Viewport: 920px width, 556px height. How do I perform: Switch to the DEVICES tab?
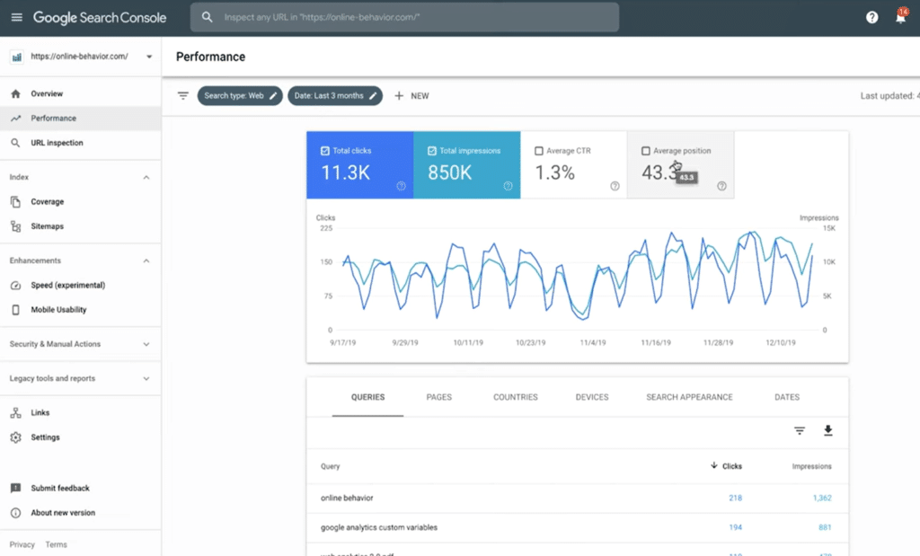pyautogui.click(x=591, y=396)
